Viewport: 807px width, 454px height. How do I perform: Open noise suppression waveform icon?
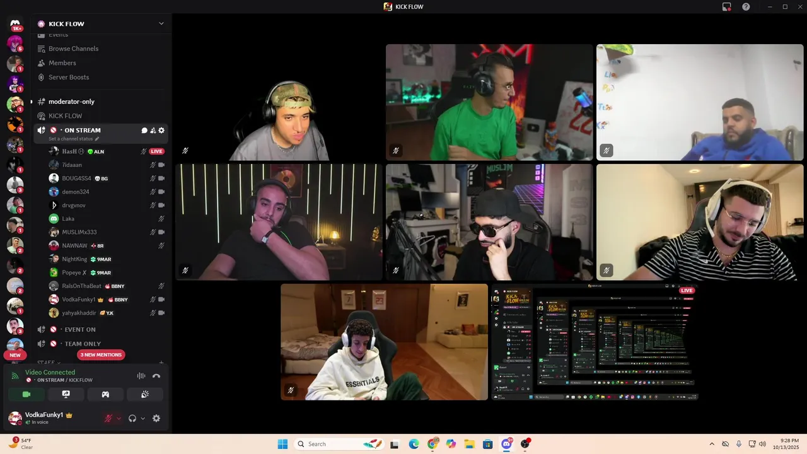[x=141, y=376]
